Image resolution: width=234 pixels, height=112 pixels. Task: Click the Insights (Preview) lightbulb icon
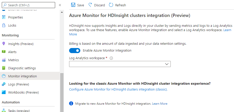pos(4,44)
